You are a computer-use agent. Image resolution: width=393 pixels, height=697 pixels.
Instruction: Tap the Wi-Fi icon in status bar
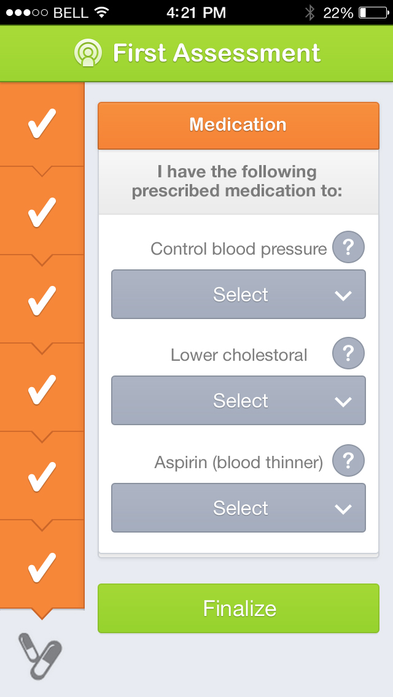(102, 12)
